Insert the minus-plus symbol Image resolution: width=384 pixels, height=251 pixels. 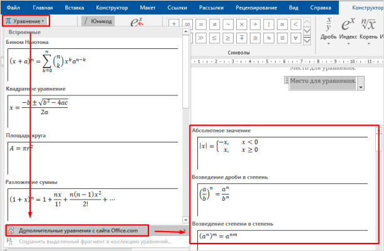[x=242, y=38]
